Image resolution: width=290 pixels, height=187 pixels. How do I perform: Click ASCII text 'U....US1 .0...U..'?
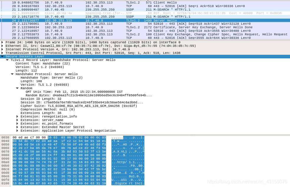point(128,180)
